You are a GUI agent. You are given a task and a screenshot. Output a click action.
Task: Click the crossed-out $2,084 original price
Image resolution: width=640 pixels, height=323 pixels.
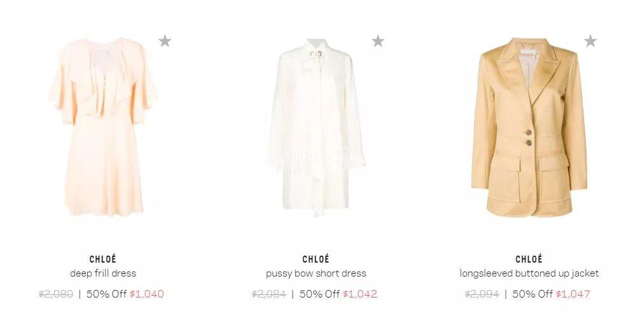point(269,294)
